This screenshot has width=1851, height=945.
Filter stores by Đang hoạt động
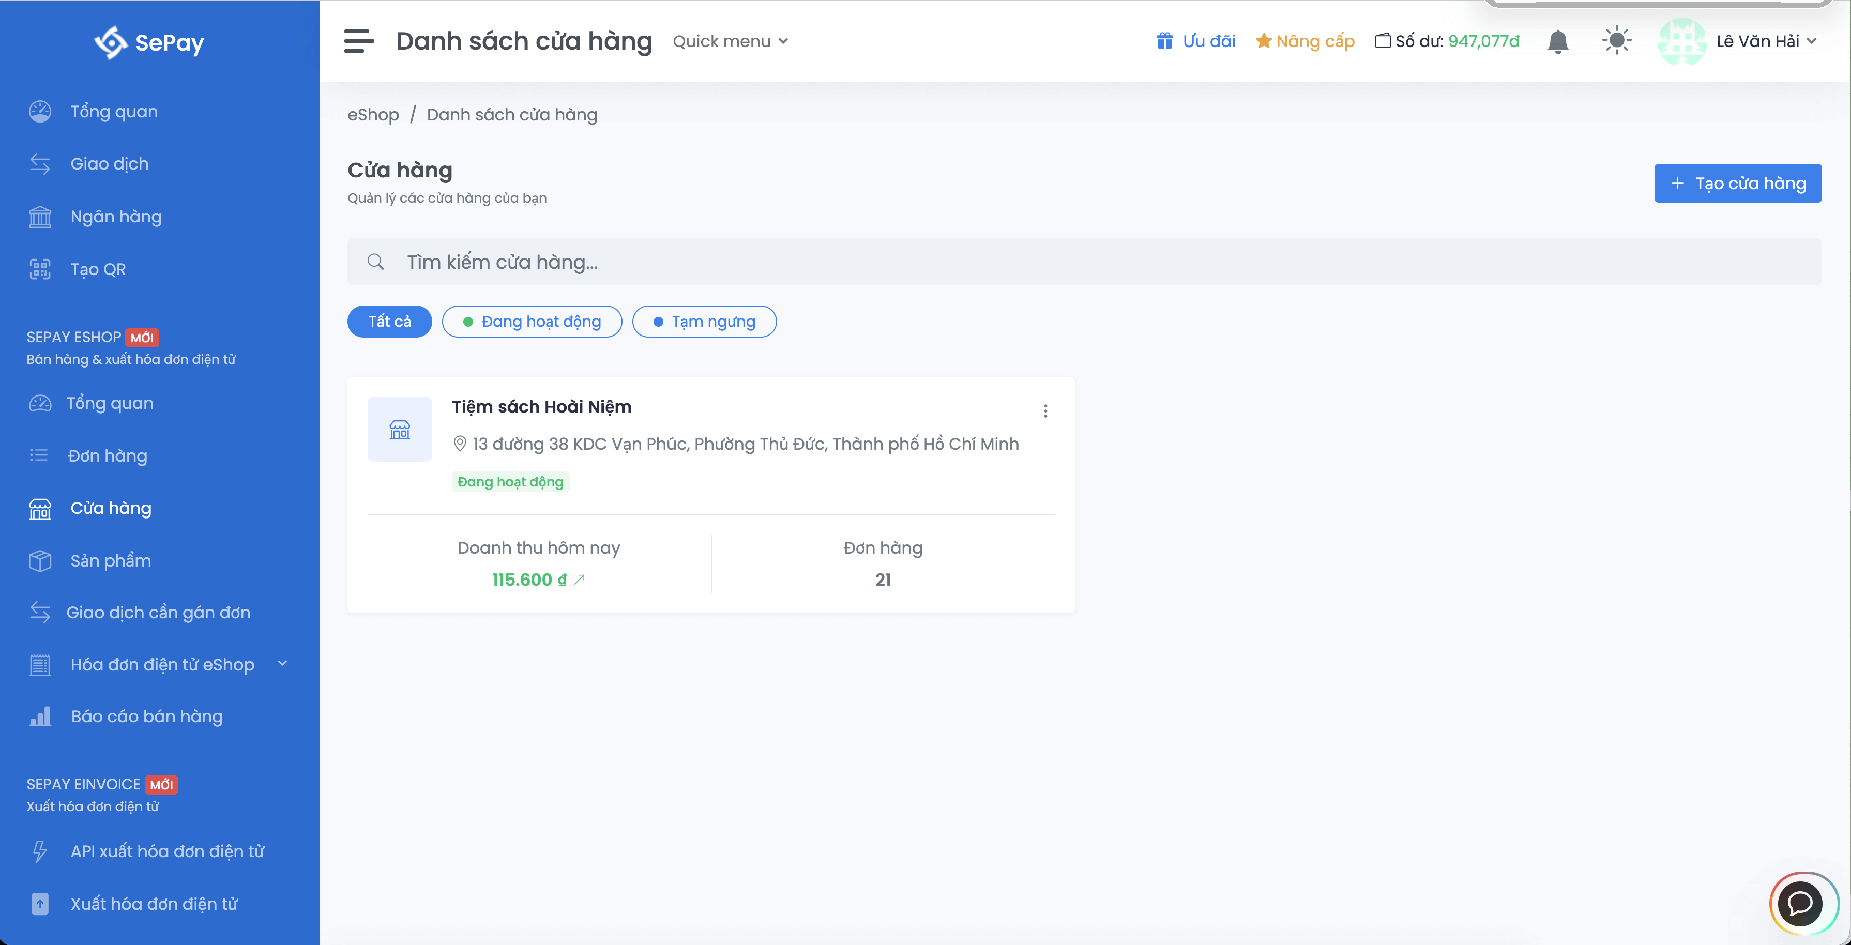(532, 321)
